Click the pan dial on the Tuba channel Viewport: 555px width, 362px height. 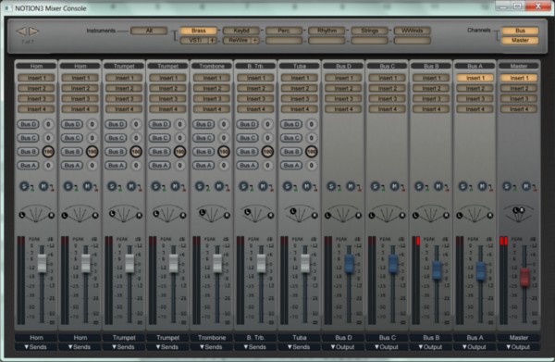pyautogui.click(x=300, y=214)
